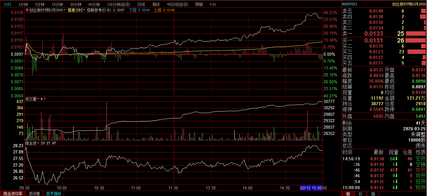The height and width of the screenshot is (196, 427).
Task: Click the 买四 bid price 0.0122
Action: 376,57
